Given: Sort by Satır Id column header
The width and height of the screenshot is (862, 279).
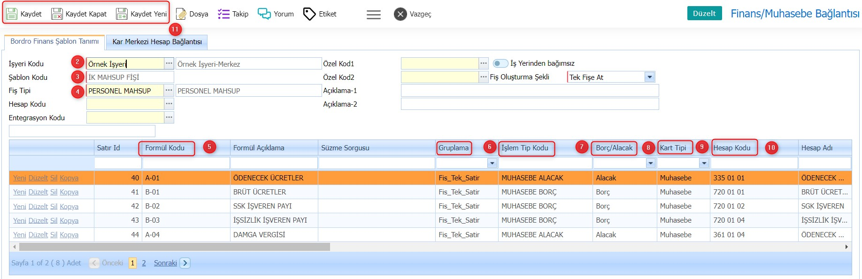Looking at the screenshot, I should click(108, 148).
